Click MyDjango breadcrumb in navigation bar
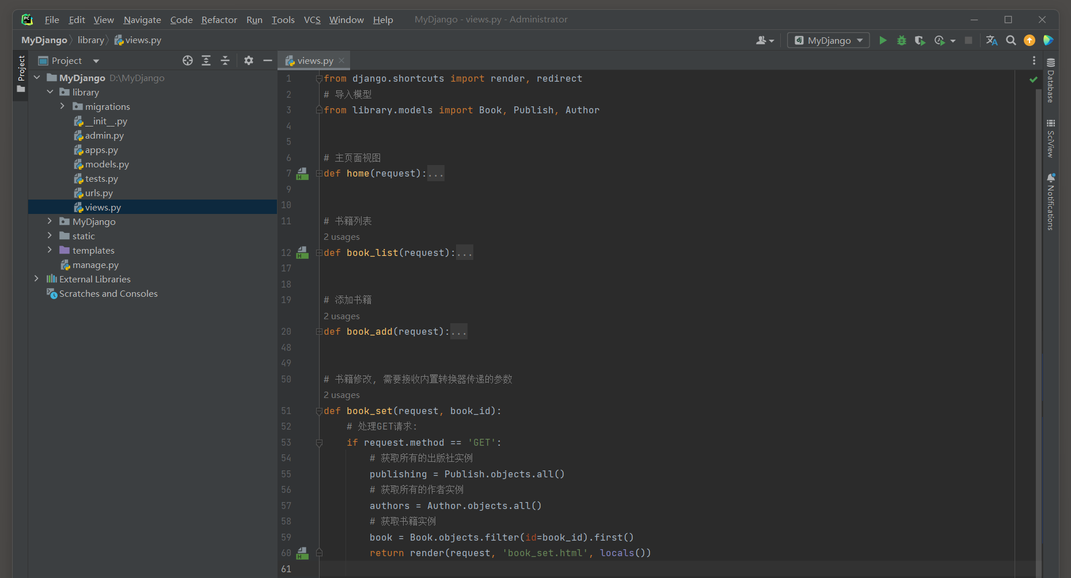The width and height of the screenshot is (1071, 578). pyautogui.click(x=44, y=40)
